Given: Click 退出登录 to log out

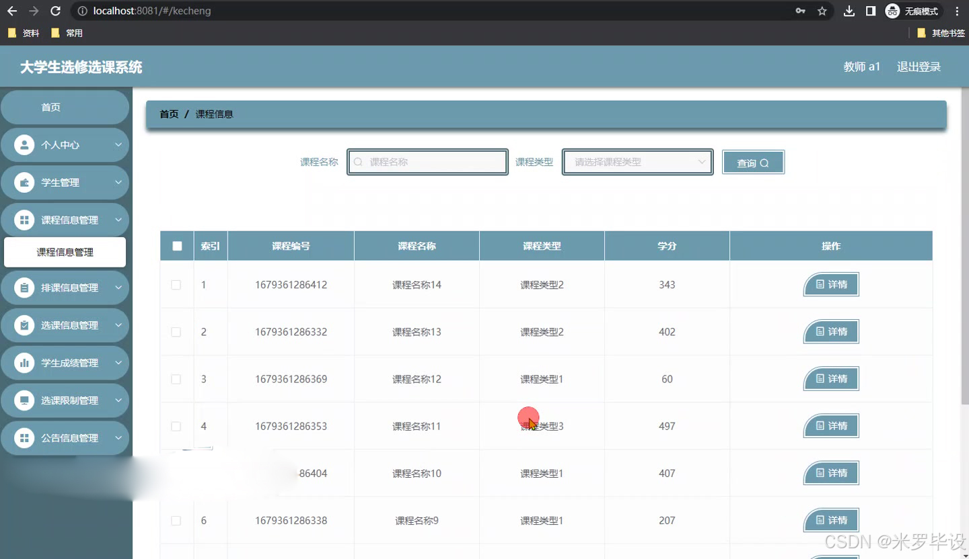Looking at the screenshot, I should [x=919, y=67].
